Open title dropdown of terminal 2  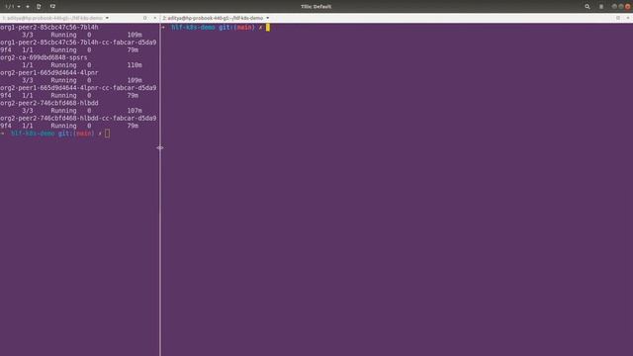268,18
